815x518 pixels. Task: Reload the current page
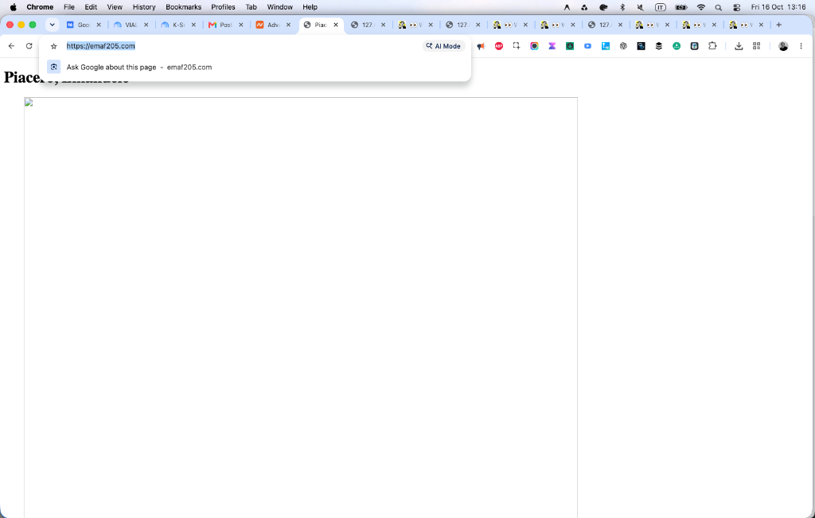29,45
